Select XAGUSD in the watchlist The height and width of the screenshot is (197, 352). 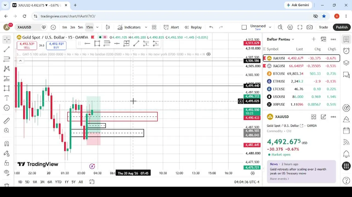click(301, 66)
